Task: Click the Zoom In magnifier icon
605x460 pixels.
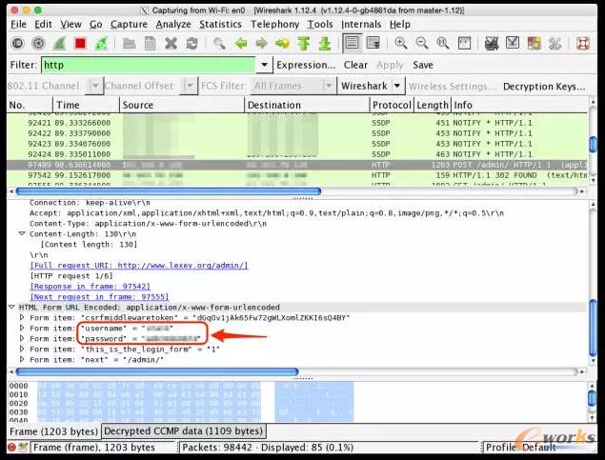Action: [x=401, y=44]
